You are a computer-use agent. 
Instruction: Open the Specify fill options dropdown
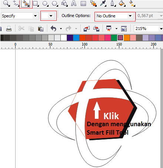point(19,16)
